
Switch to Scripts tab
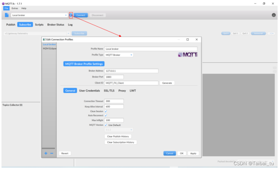coord(39,25)
